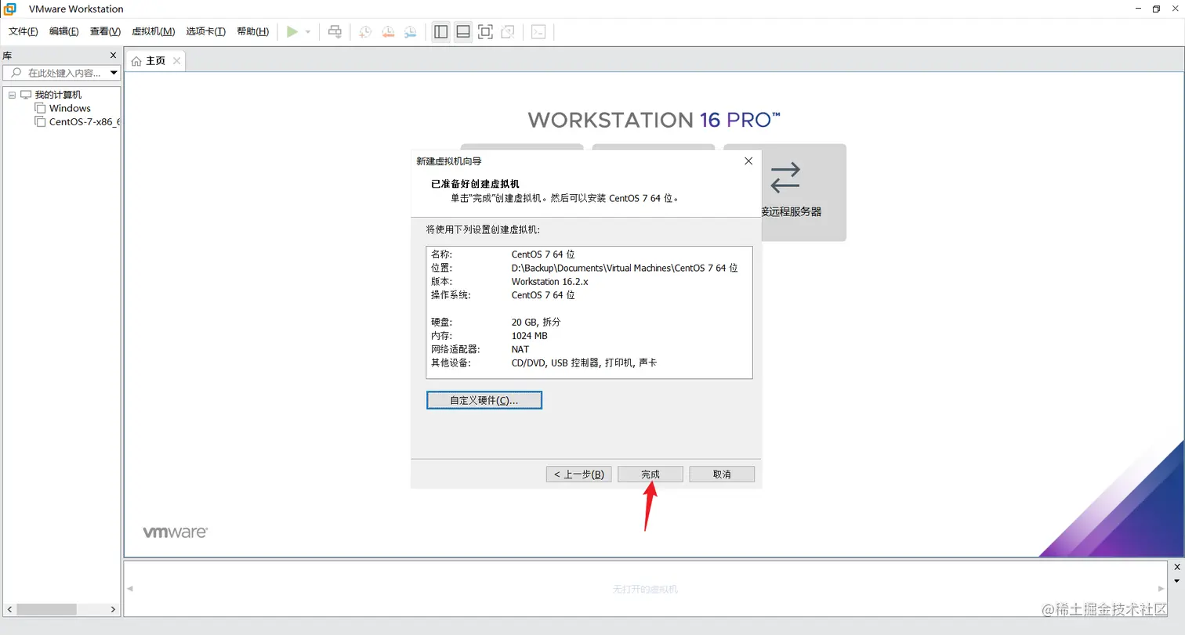Click the 位置 path D:\Backup\Documents row
Image resolution: width=1185 pixels, height=635 pixels.
coord(589,268)
